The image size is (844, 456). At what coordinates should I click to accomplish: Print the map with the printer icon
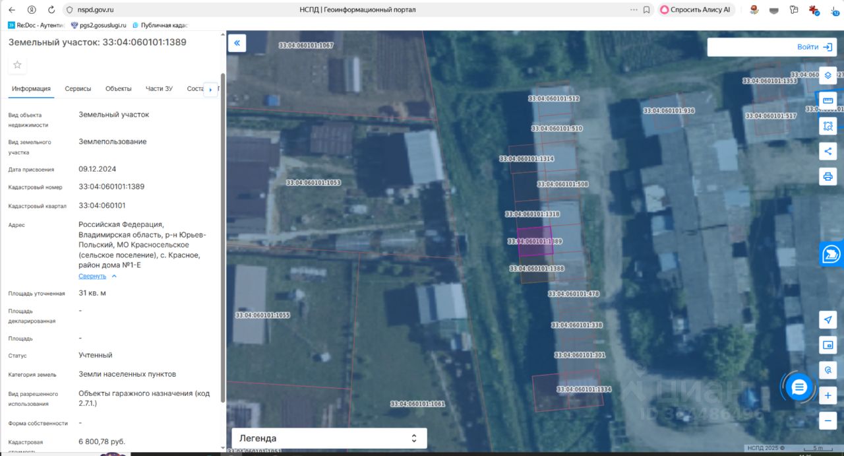[x=828, y=176]
